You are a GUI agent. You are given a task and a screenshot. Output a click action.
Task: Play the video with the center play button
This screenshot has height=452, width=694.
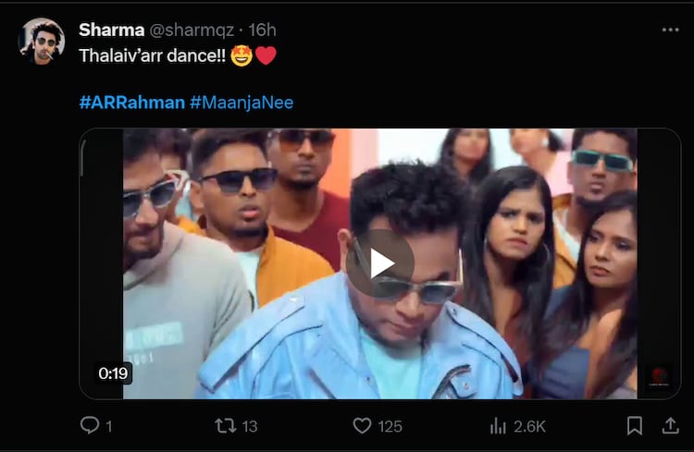pos(380,263)
